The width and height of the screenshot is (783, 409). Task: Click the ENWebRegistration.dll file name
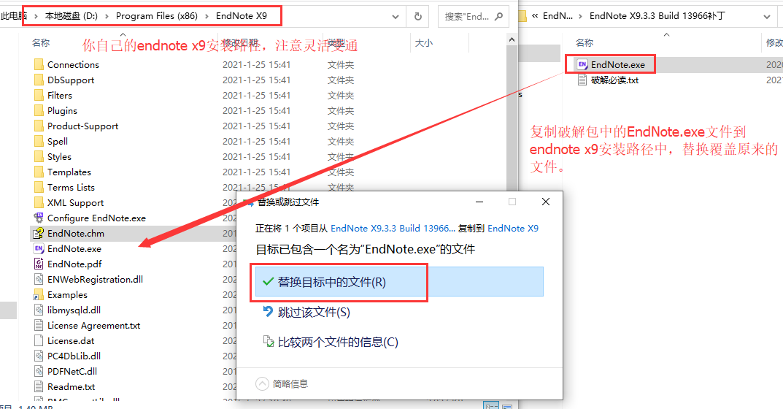[x=95, y=280]
